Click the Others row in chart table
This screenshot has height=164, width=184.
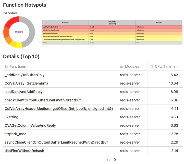(x=112, y=43)
